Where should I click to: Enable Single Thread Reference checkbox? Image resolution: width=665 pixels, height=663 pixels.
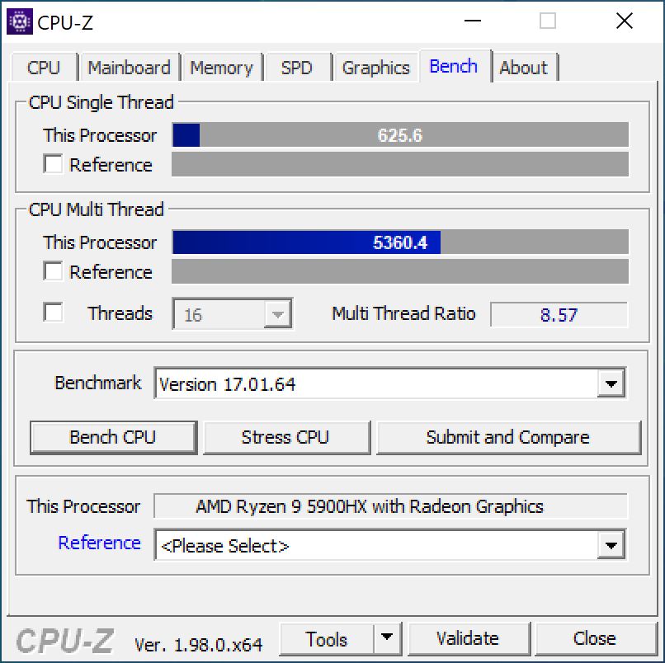53,163
